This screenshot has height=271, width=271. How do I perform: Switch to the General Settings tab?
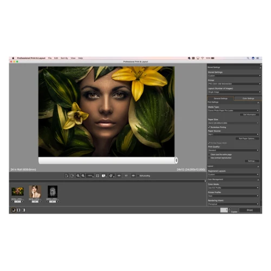click(x=221, y=99)
